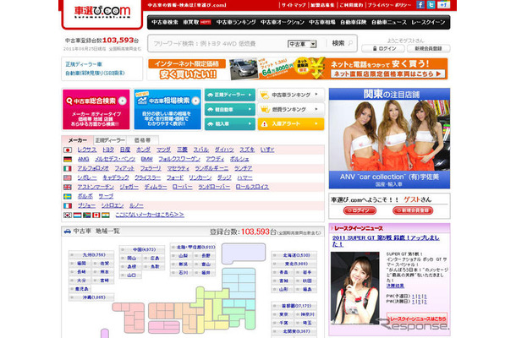Open 自動車保険 in the nav bar
This screenshot has height=338, width=516.
pyautogui.click(x=353, y=22)
